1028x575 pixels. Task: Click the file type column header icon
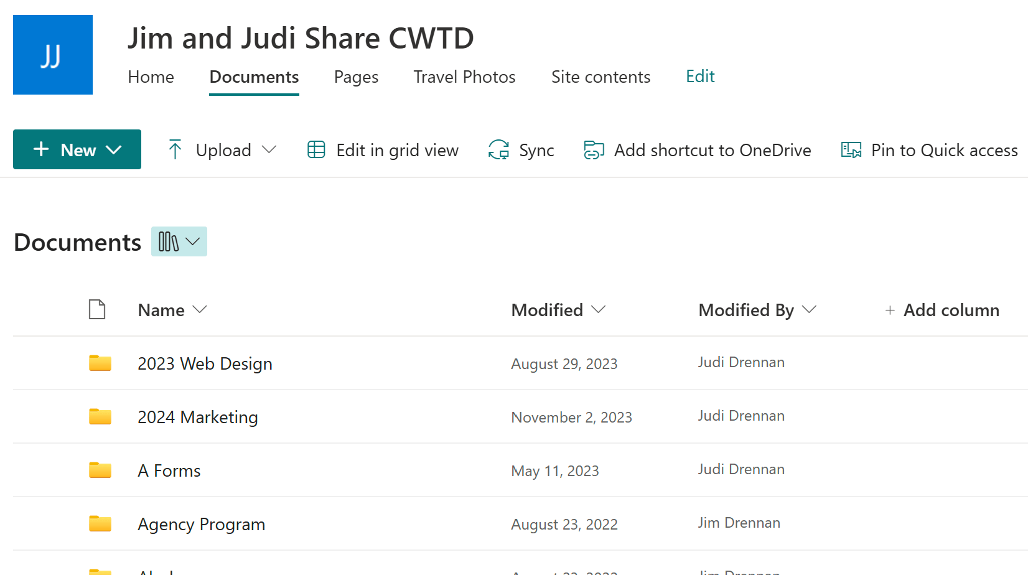(97, 309)
